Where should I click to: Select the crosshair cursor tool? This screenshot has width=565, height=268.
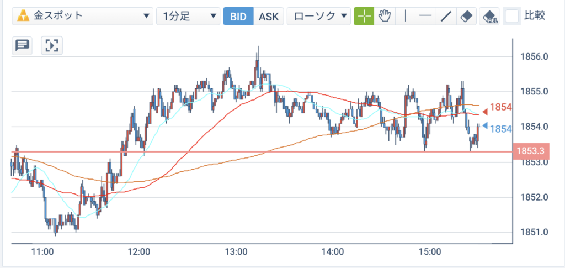coord(364,16)
